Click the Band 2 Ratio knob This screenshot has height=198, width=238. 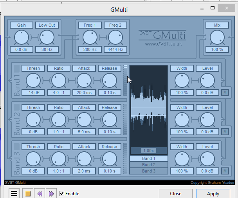point(59,120)
